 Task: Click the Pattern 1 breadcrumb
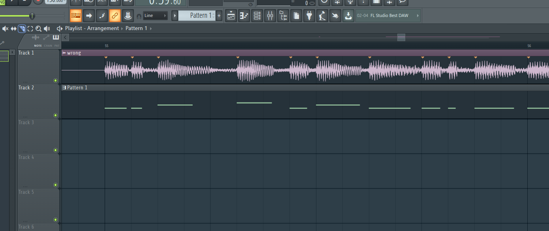[136, 28]
